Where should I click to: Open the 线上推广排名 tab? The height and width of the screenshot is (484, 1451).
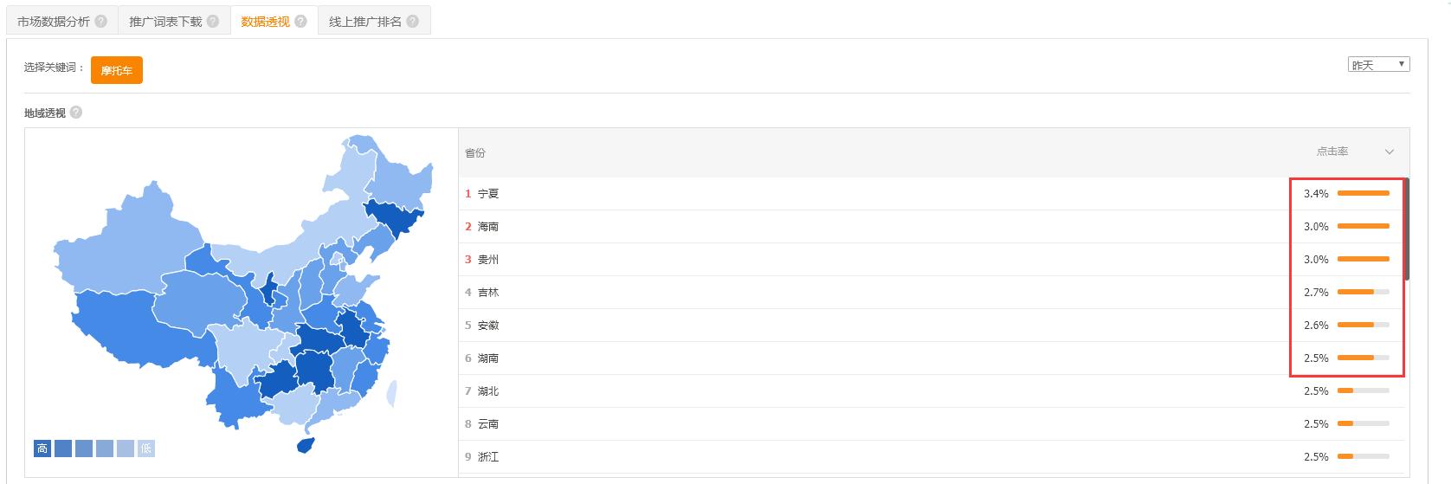(365, 22)
